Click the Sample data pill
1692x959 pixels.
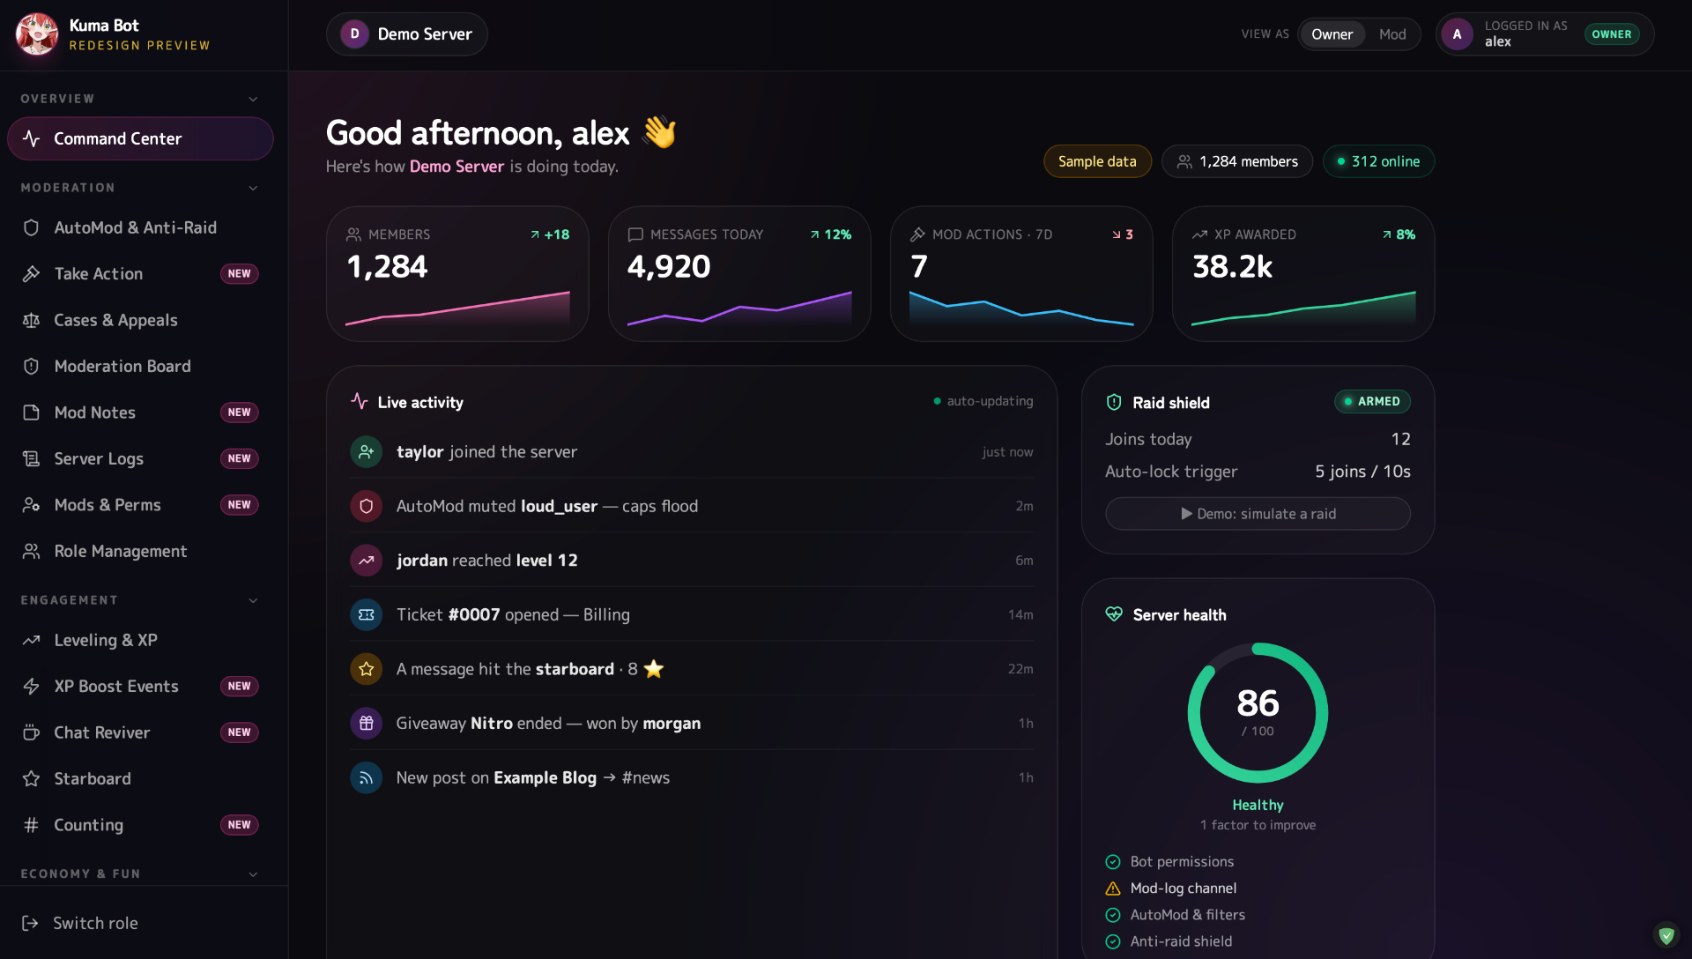tap(1097, 161)
